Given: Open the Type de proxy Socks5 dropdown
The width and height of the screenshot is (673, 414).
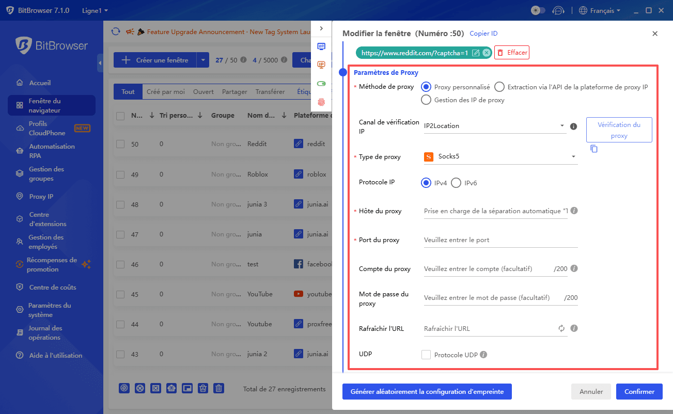Looking at the screenshot, I should (500, 157).
